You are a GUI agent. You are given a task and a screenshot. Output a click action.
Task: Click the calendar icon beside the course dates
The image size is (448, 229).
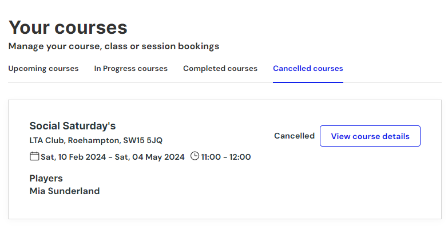(x=34, y=156)
